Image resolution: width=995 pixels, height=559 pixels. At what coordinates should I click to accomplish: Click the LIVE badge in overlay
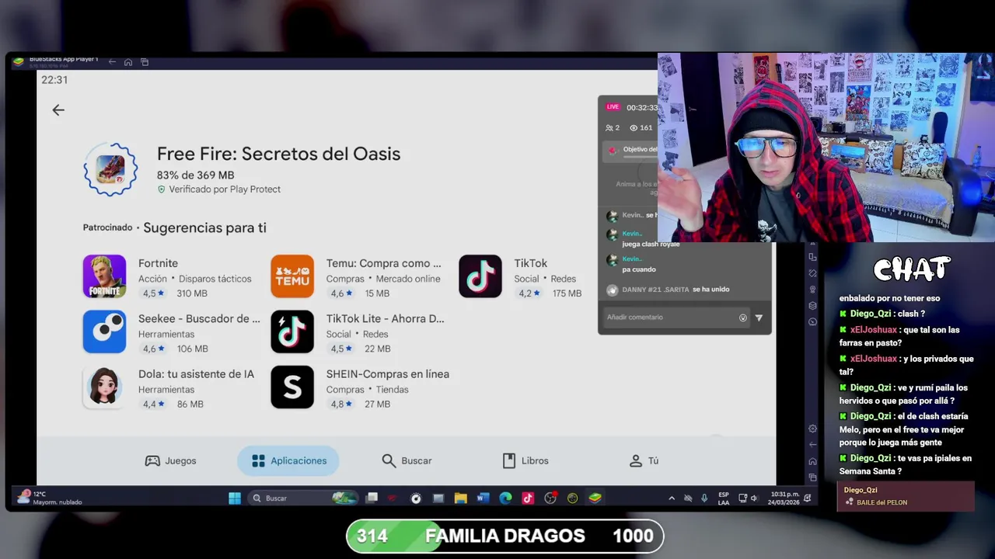[613, 107]
